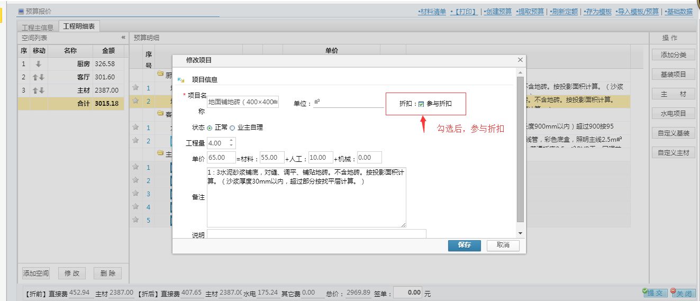Click the star icon on highlighted row 2

tap(135, 101)
